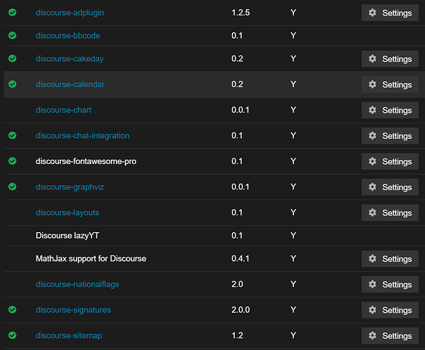Image resolution: width=425 pixels, height=350 pixels.
Task: Click version 0.0.1 of discourse-chart
Action: click(240, 110)
